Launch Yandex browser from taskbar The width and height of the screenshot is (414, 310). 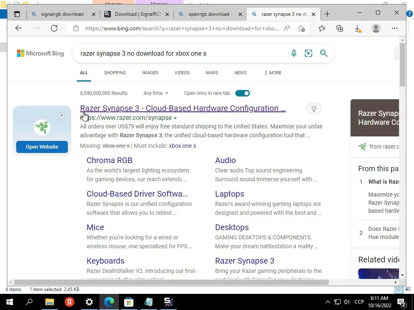click(x=69, y=302)
